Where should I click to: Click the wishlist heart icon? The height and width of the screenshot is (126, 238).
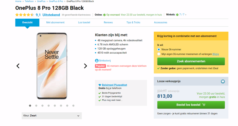pyautogui.click(x=223, y=82)
